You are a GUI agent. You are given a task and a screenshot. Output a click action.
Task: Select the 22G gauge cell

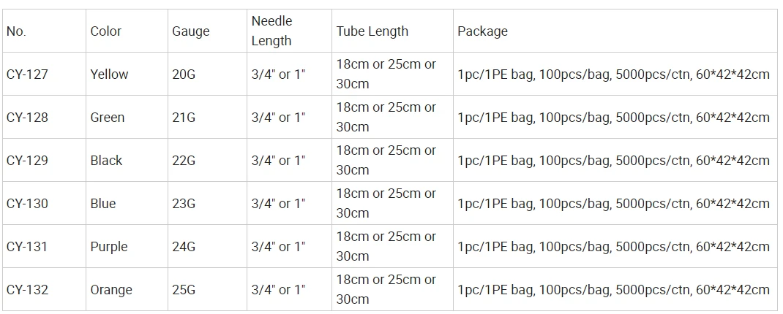(x=207, y=160)
